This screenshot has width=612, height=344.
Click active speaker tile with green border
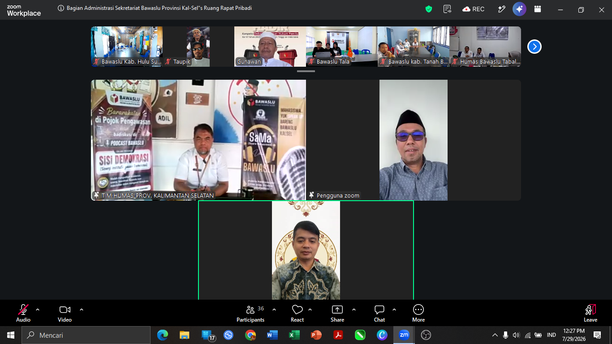306,250
